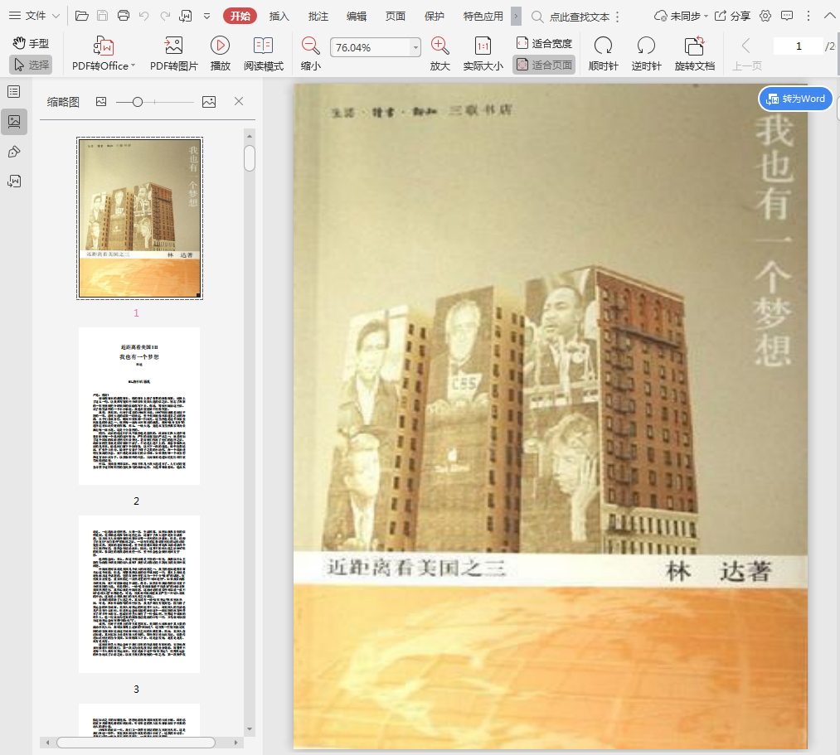Viewport: 840px width, 755px height.
Task: Expand more ribbon tabs arrow
Action: tap(516, 16)
